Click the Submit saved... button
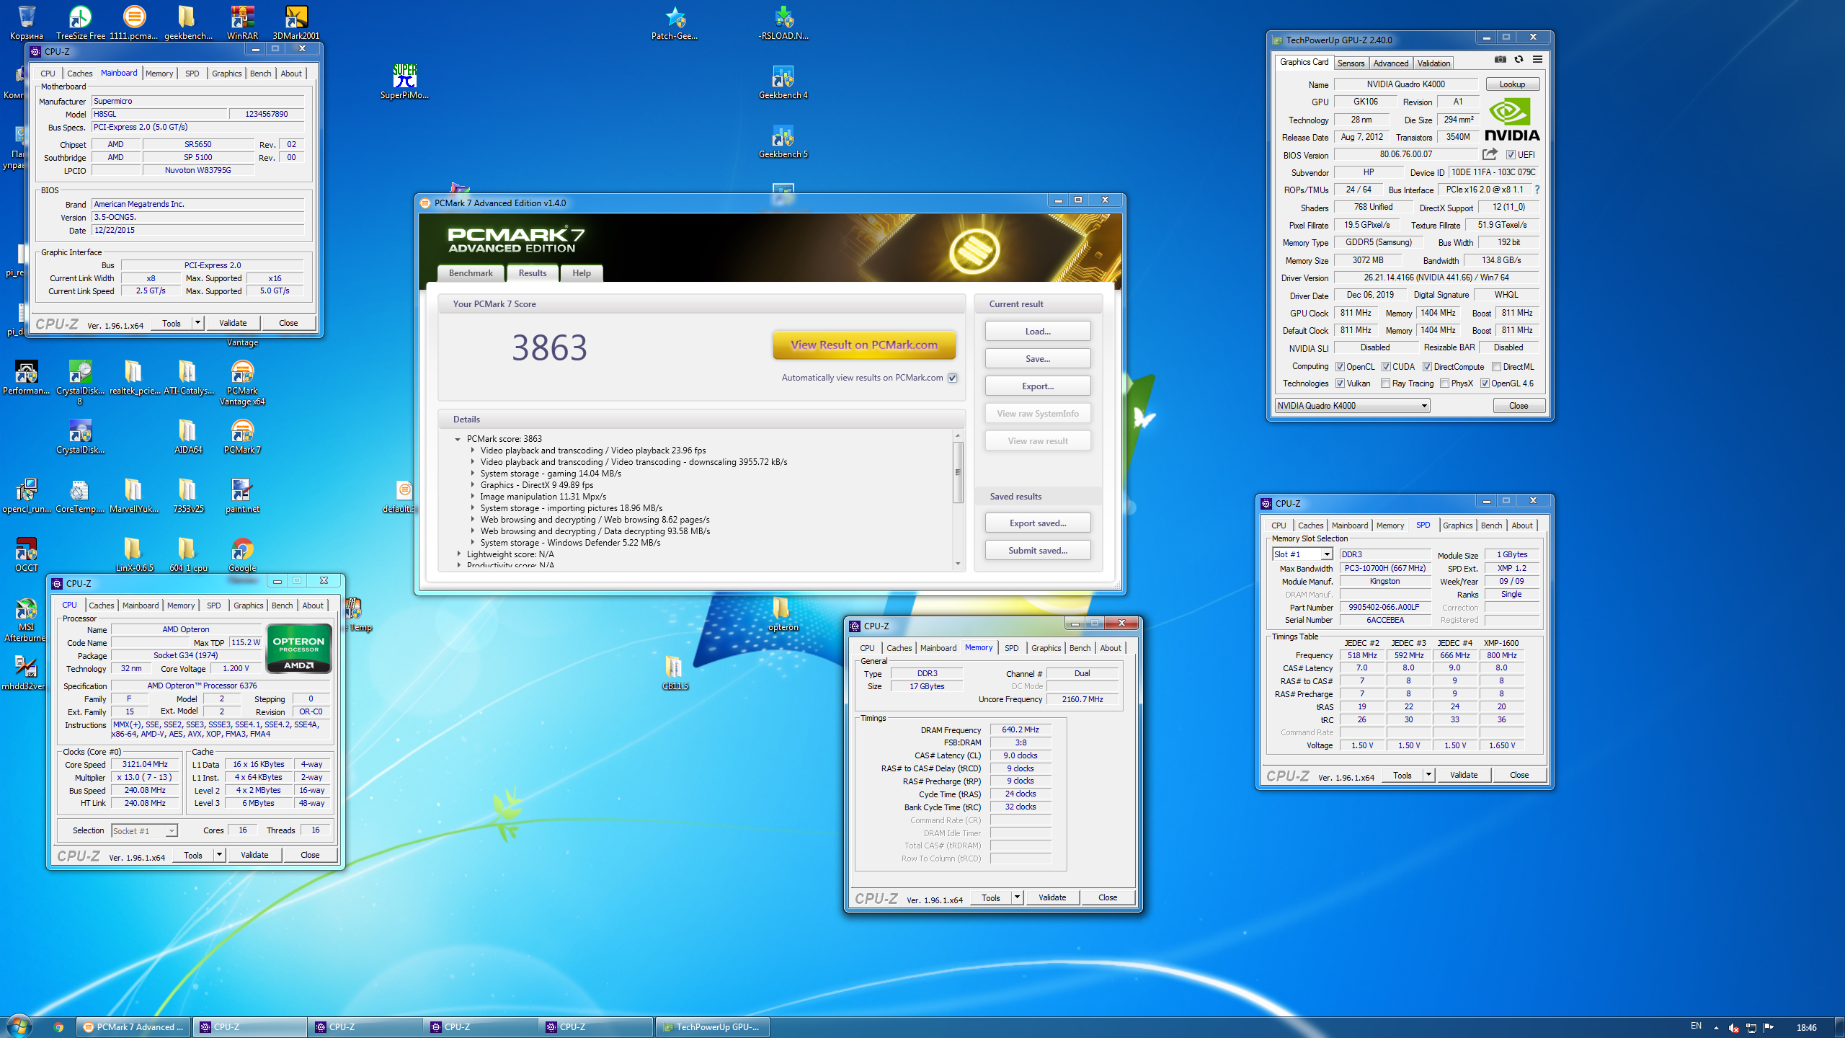Screen dimensions: 1845x1038 (x=1038, y=551)
